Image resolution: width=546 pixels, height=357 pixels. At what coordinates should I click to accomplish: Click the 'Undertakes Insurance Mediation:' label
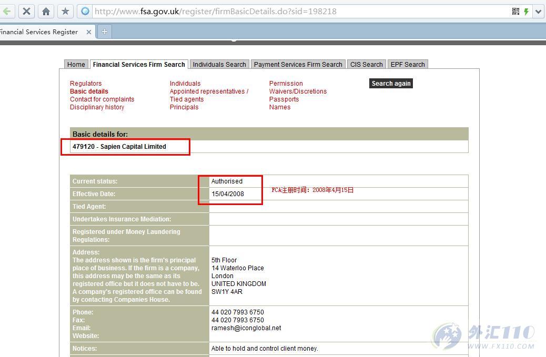pos(122,219)
